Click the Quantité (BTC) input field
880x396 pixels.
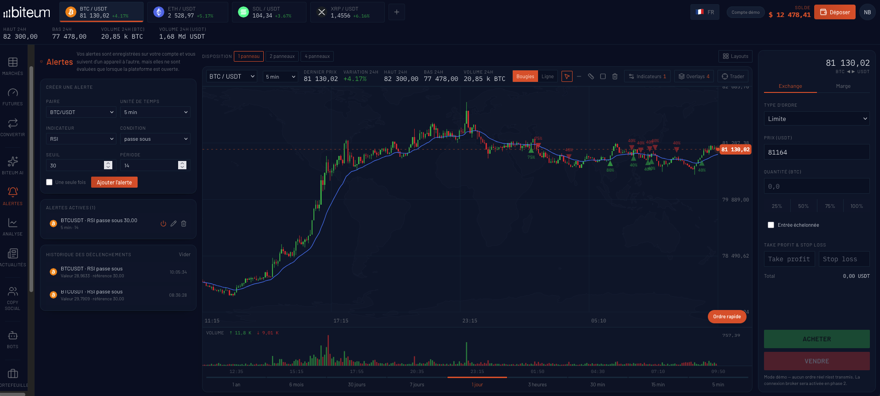click(x=816, y=186)
